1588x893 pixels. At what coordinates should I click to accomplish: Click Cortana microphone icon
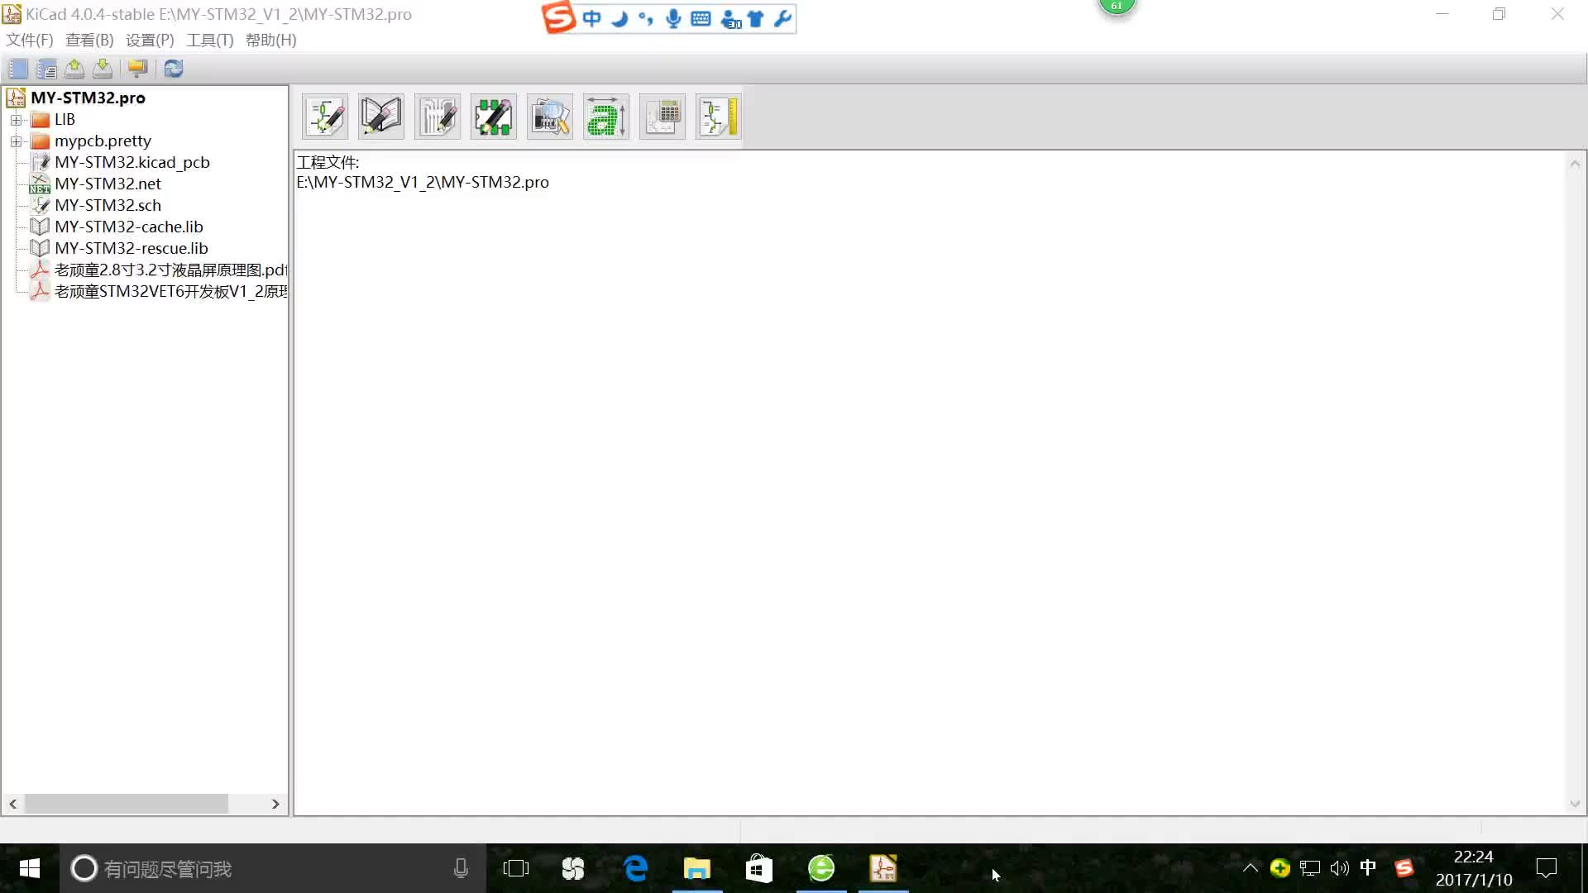click(x=461, y=868)
